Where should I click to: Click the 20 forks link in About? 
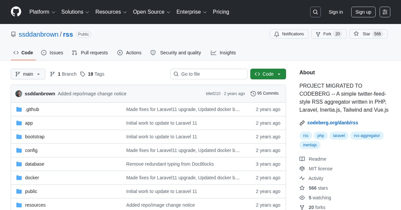click(x=317, y=207)
